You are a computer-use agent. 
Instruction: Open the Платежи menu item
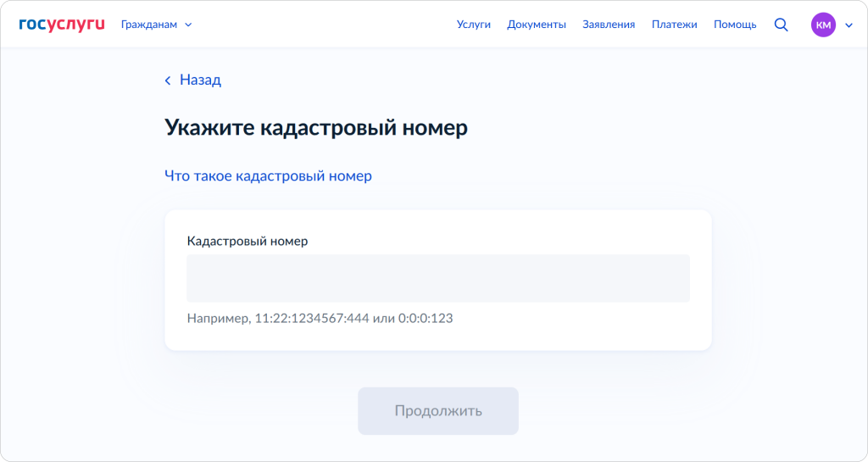(x=674, y=25)
